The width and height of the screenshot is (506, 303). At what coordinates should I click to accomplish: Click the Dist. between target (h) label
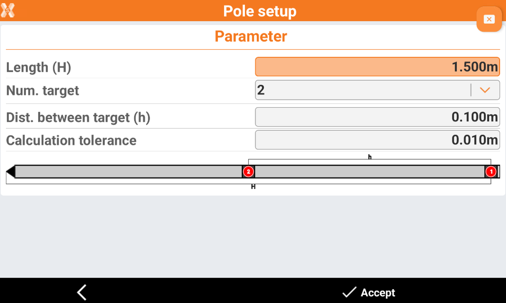78,118
